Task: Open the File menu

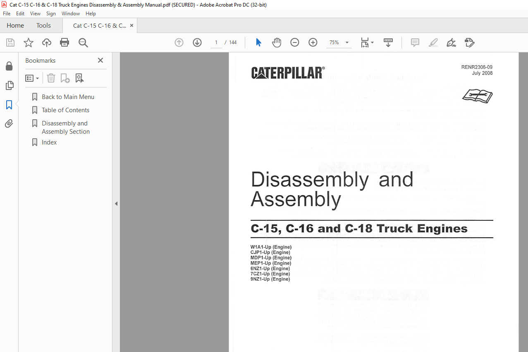Action: coord(7,14)
